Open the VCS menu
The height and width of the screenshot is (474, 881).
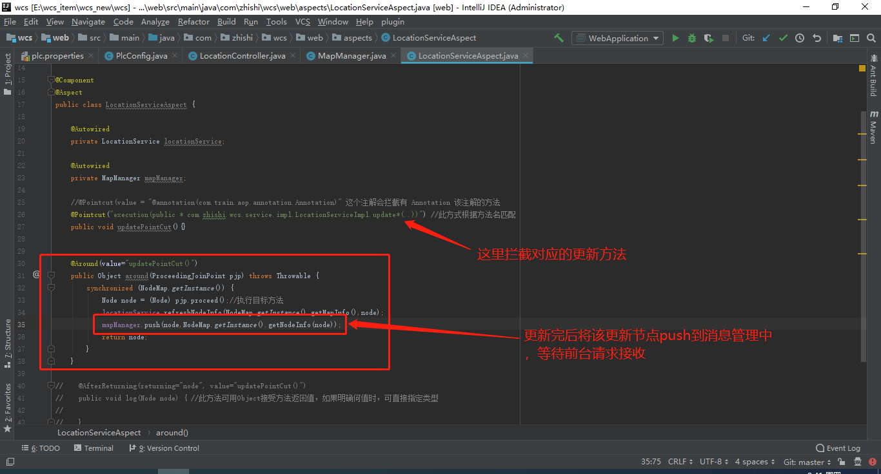302,21
